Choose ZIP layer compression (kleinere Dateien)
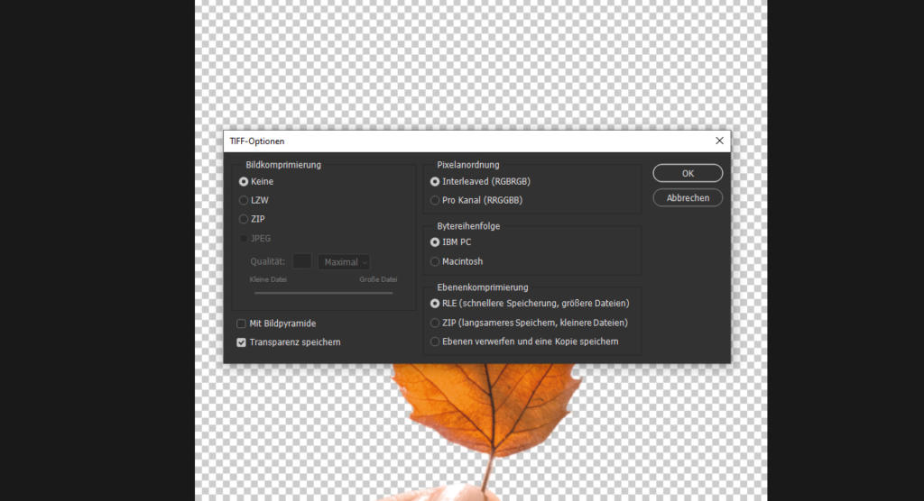Viewport: 924px width, 501px height. pyautogui.click(x=436, y=323)
